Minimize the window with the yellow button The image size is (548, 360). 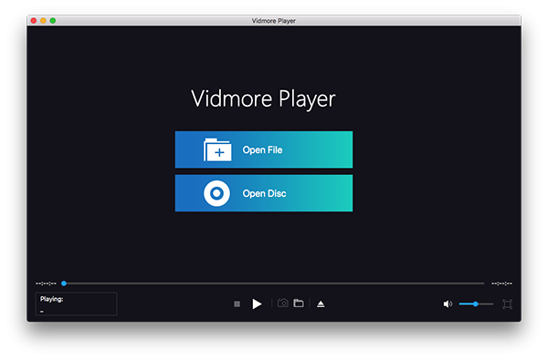pos(43,21)
